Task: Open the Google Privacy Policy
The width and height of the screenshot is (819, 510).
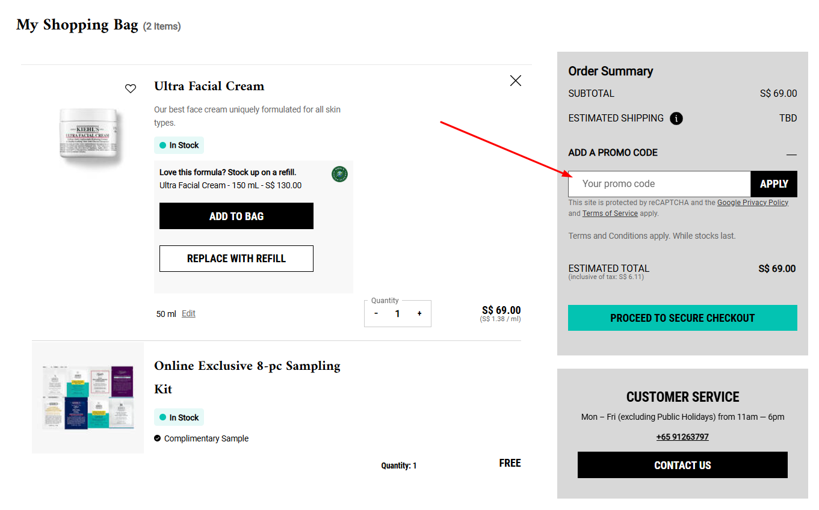Action: tap(752, 202)
